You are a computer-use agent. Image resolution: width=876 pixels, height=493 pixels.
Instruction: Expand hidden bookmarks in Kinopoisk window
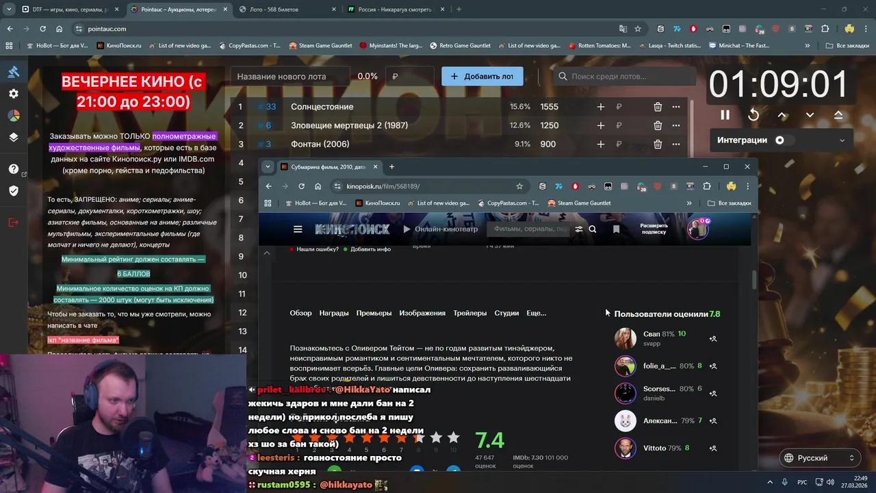tap(689, 203)
